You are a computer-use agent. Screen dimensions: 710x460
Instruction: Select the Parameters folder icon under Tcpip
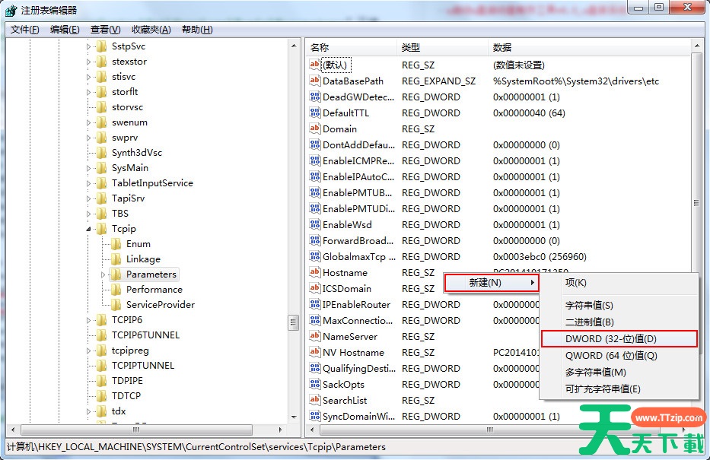pos(116,274)
